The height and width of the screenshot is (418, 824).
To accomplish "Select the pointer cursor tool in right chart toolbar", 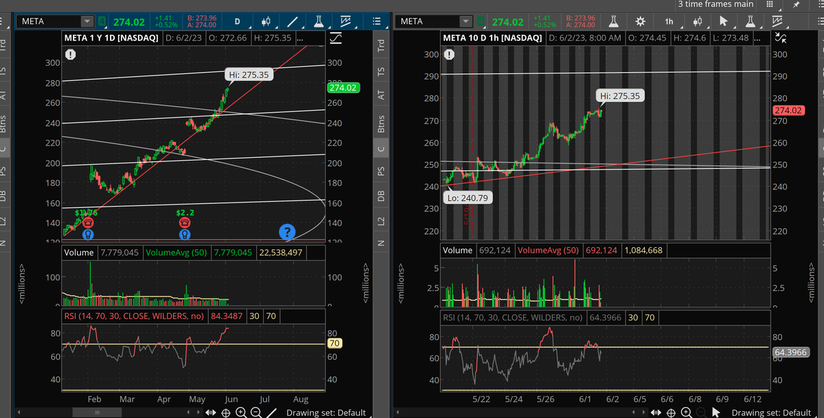I will tap(723, 21).
